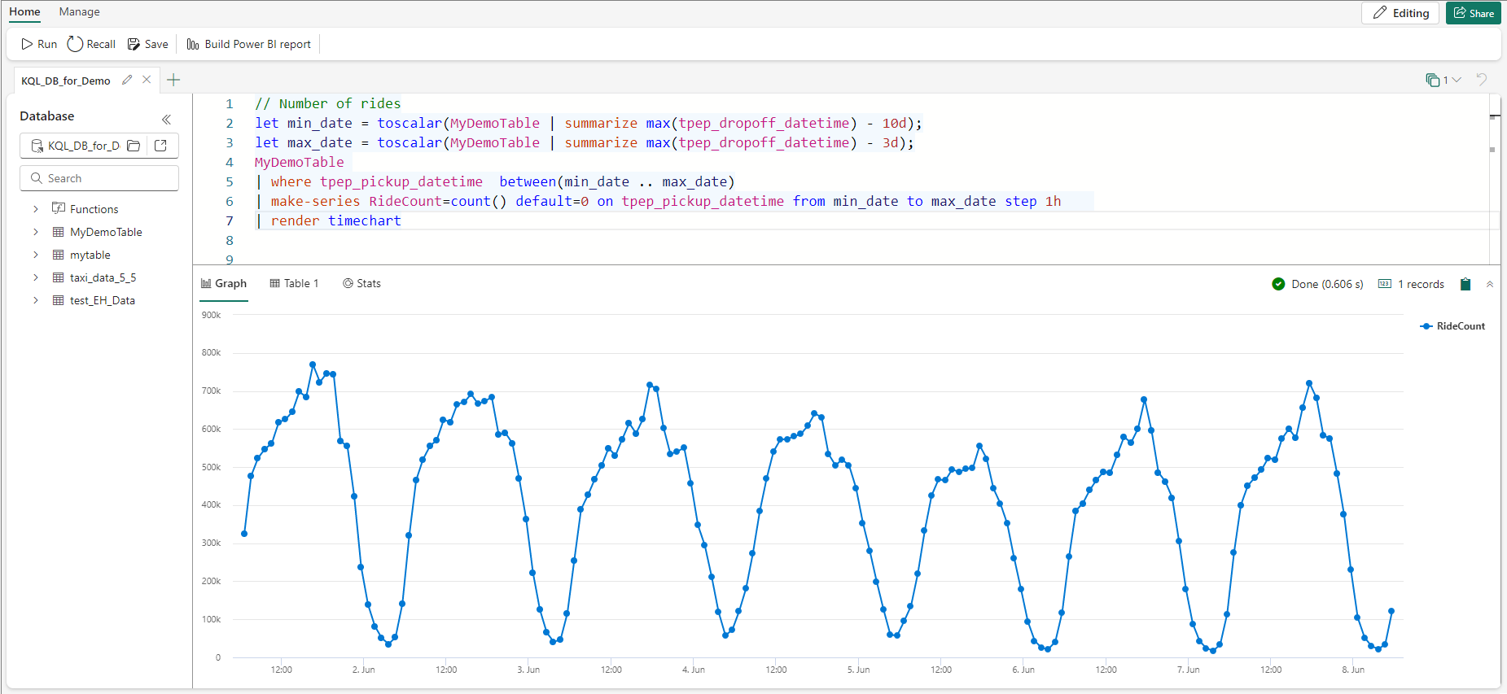Build Power BI report
This screenshot has width=1507, height=694.
coord(248,44)
